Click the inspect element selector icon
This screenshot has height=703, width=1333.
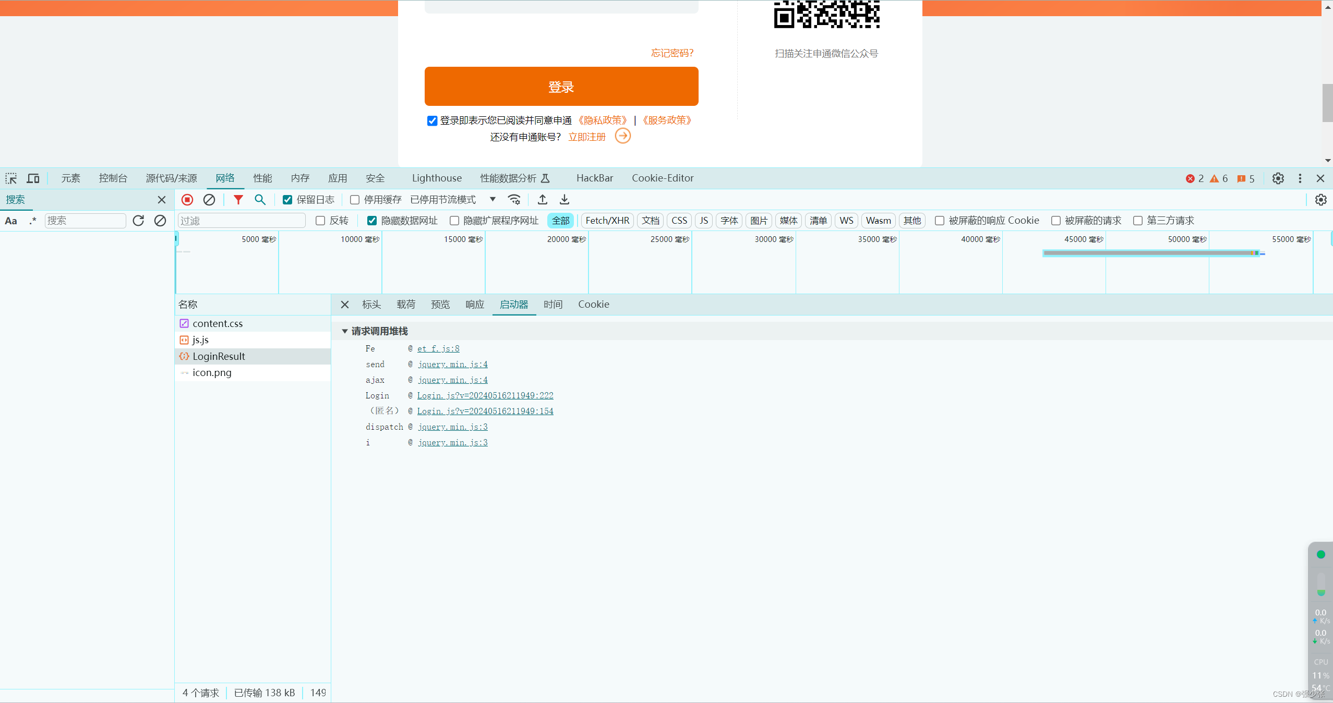11,178
